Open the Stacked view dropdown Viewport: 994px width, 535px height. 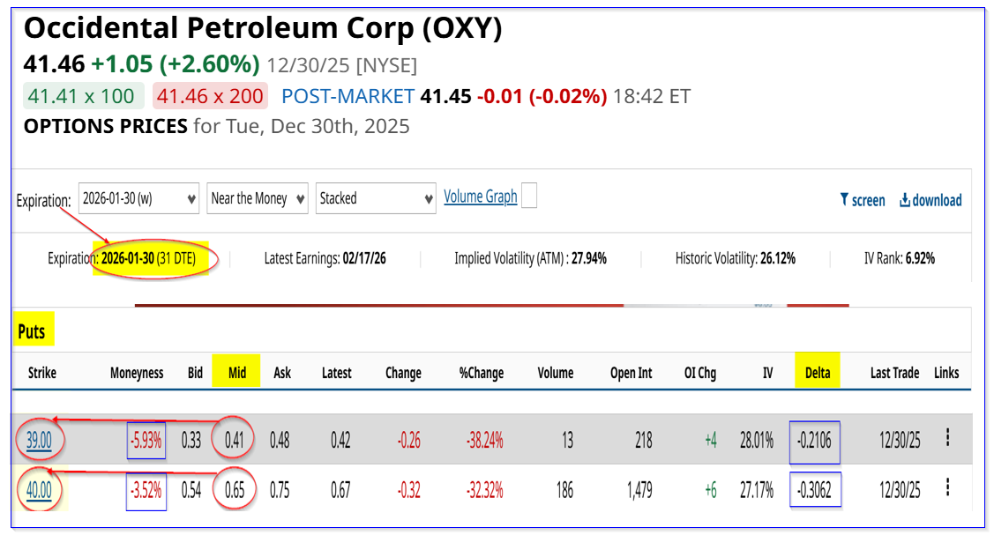pyautogui.click(x=377, y=198)
